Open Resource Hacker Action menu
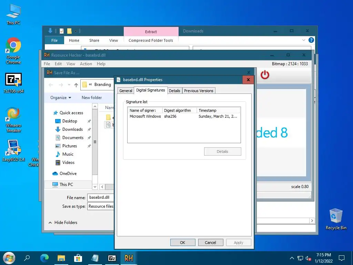 (x=86, y=64)
